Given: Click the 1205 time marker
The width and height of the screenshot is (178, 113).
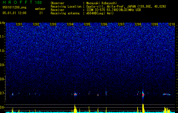Looking at the screenshot, I should click(x=87, y=24).
